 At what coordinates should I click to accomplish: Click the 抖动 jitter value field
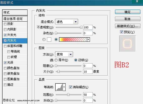coord(88,100)
